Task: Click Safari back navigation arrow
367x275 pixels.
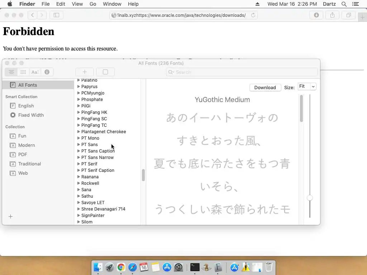Action: 33,15
